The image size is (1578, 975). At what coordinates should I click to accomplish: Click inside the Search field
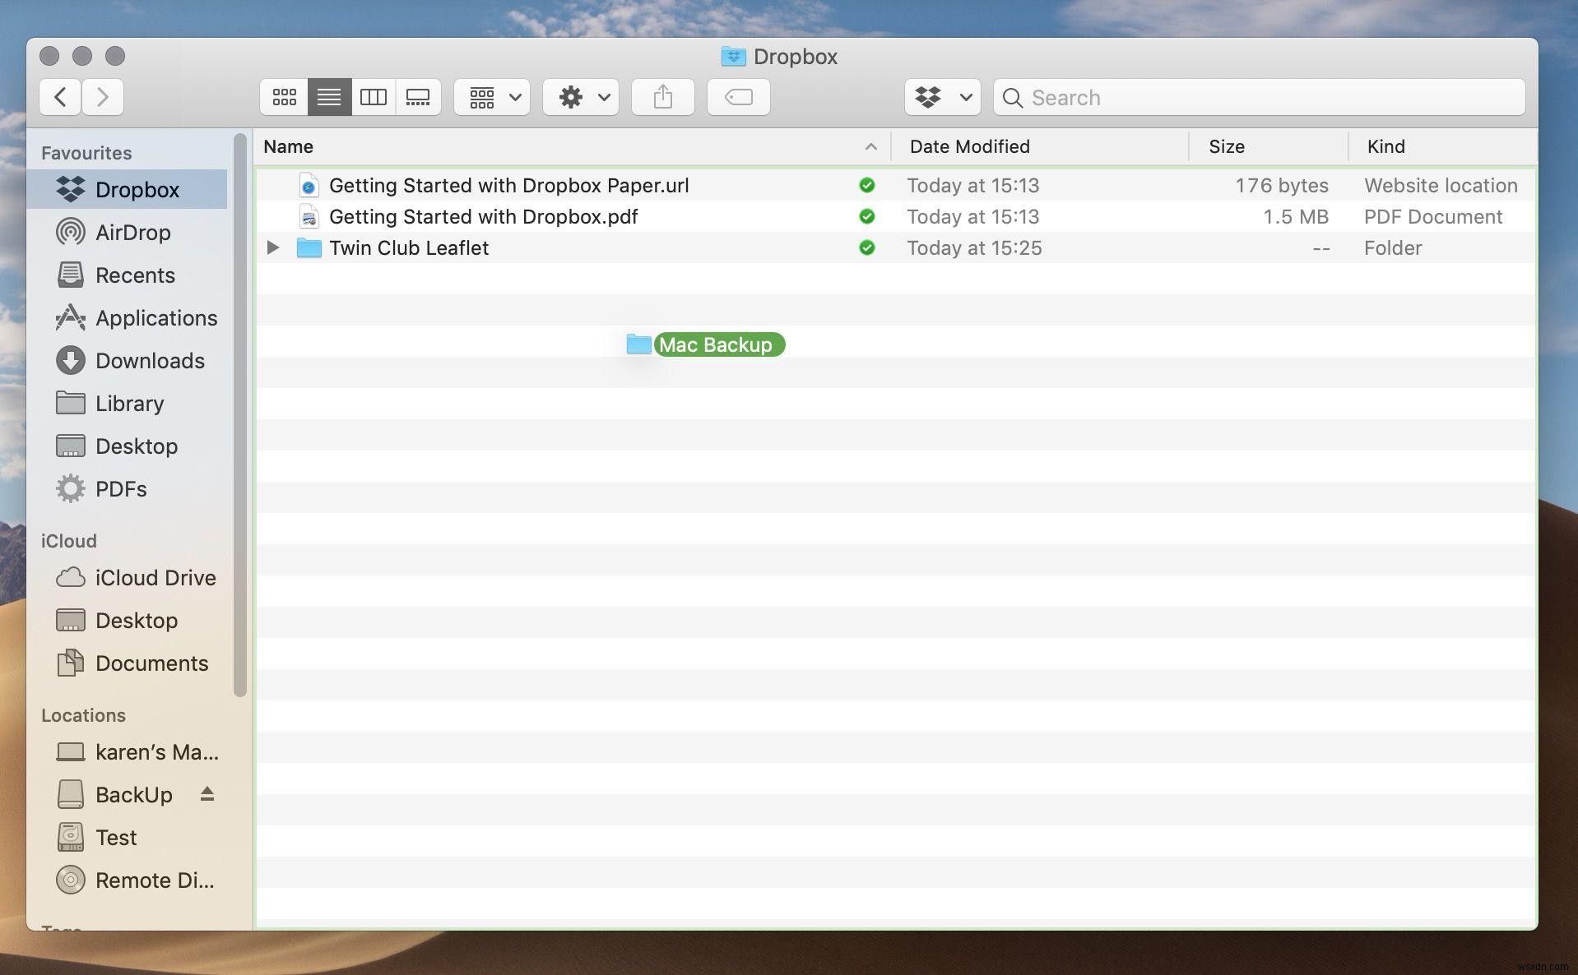tap(1193, 97)
